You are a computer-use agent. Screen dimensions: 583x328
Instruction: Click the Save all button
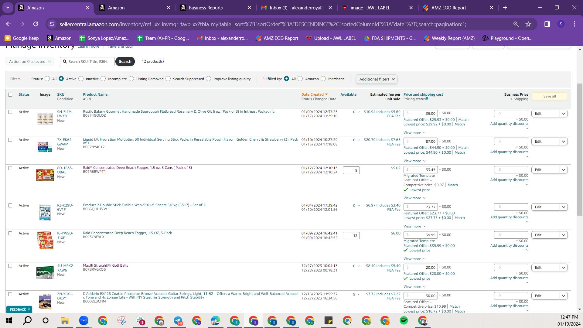[x=550, y=96]
